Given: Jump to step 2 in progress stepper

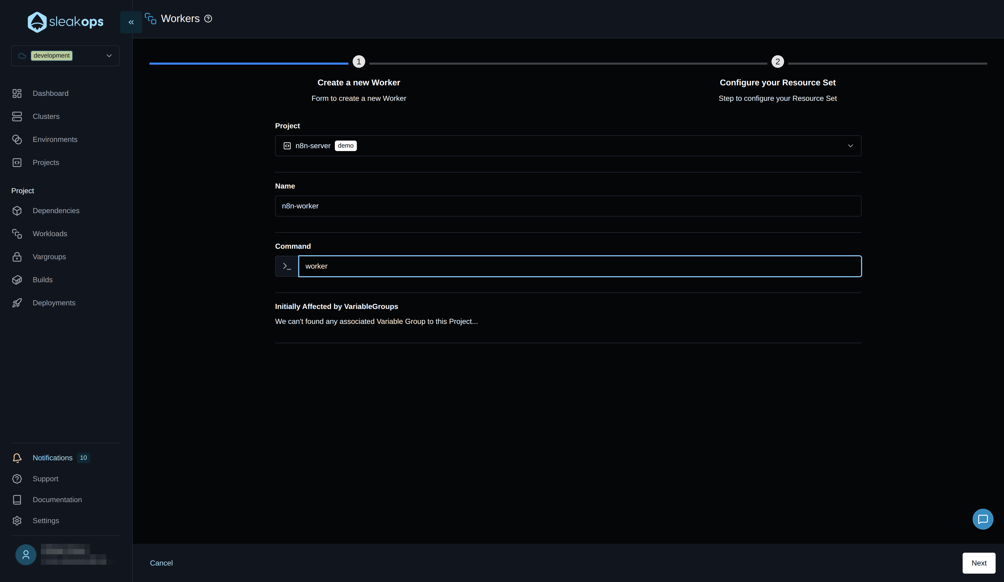Looking at the screenshot, I should coord(777,62).
